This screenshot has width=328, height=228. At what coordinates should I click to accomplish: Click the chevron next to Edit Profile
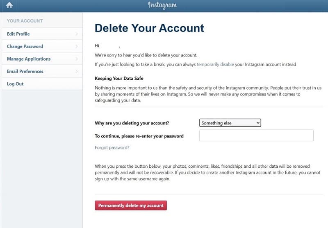pyautogui.click(x=77, y=34)
